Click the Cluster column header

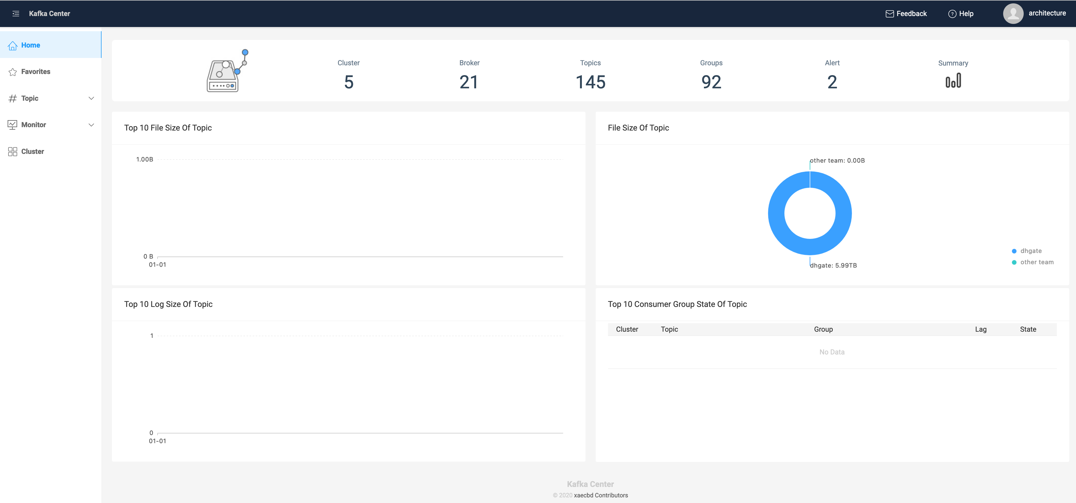tap(627, 330)
